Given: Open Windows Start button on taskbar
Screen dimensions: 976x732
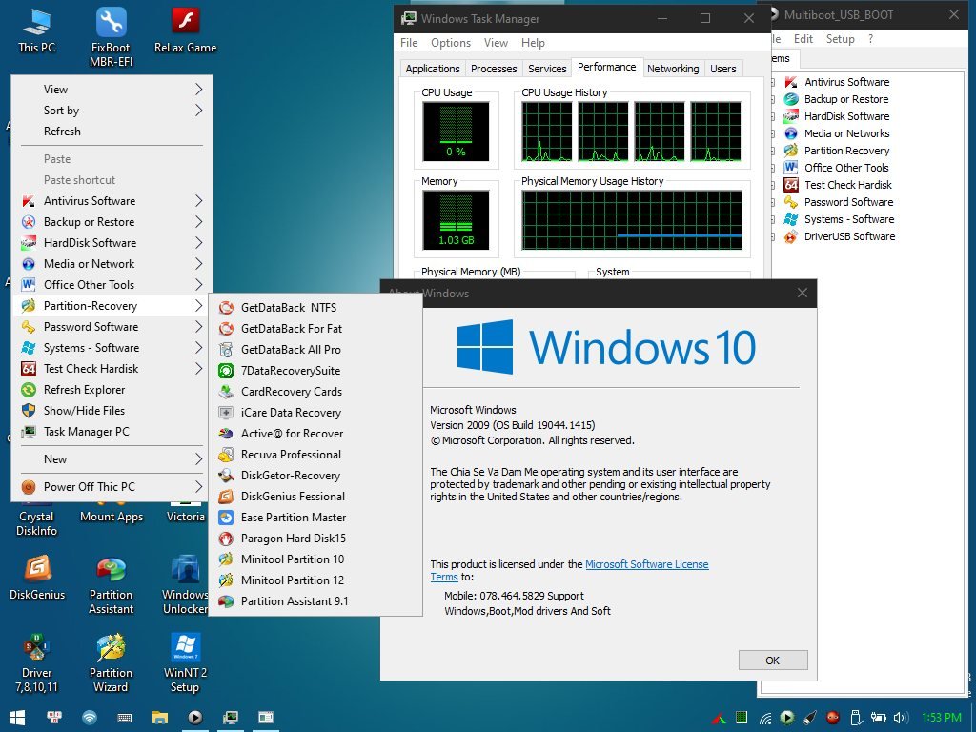Looking at the screenshot, I should pos(17,718).
